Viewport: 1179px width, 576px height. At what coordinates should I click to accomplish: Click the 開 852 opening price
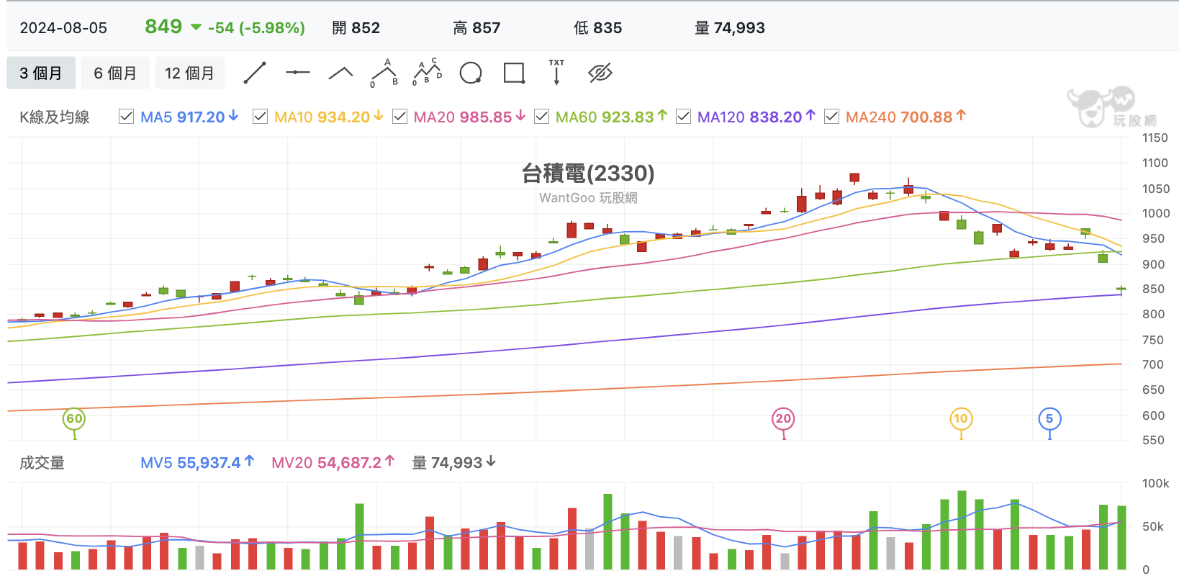356,28
